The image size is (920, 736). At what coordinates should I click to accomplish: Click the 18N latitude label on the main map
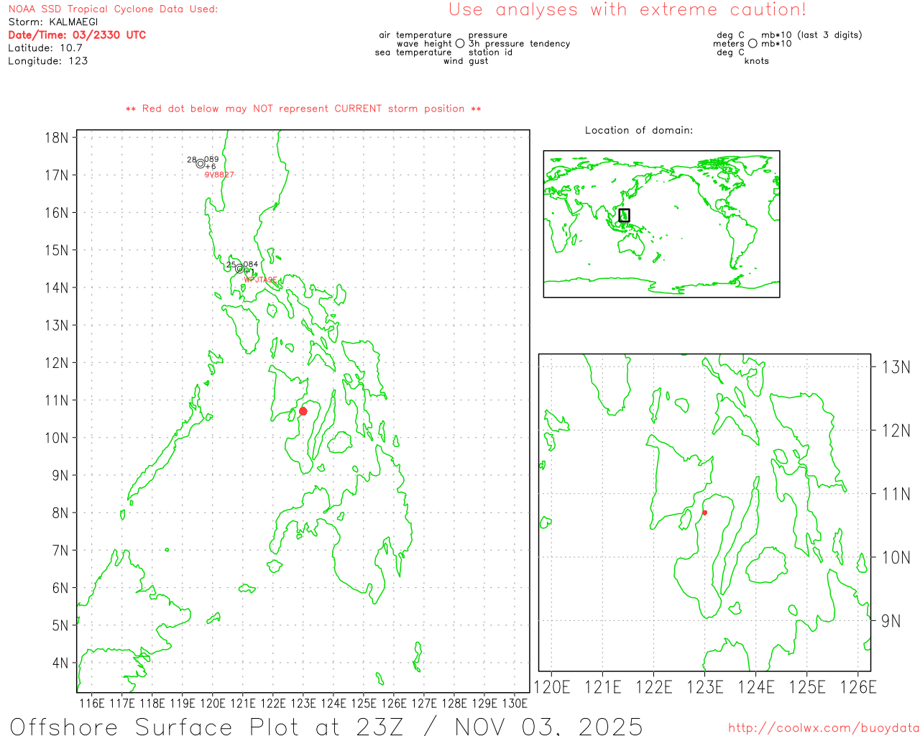(x=56, y=137)
